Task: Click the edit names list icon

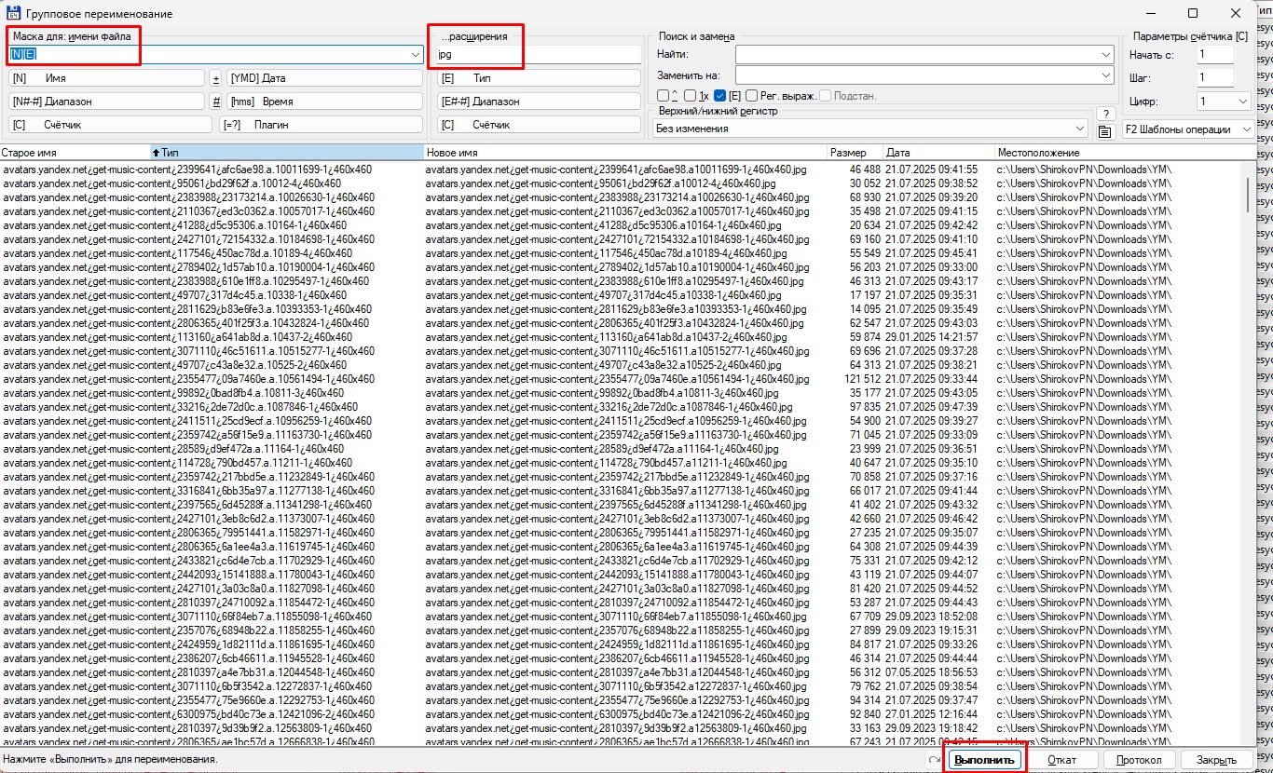Action: click(x=1104, y=131)
